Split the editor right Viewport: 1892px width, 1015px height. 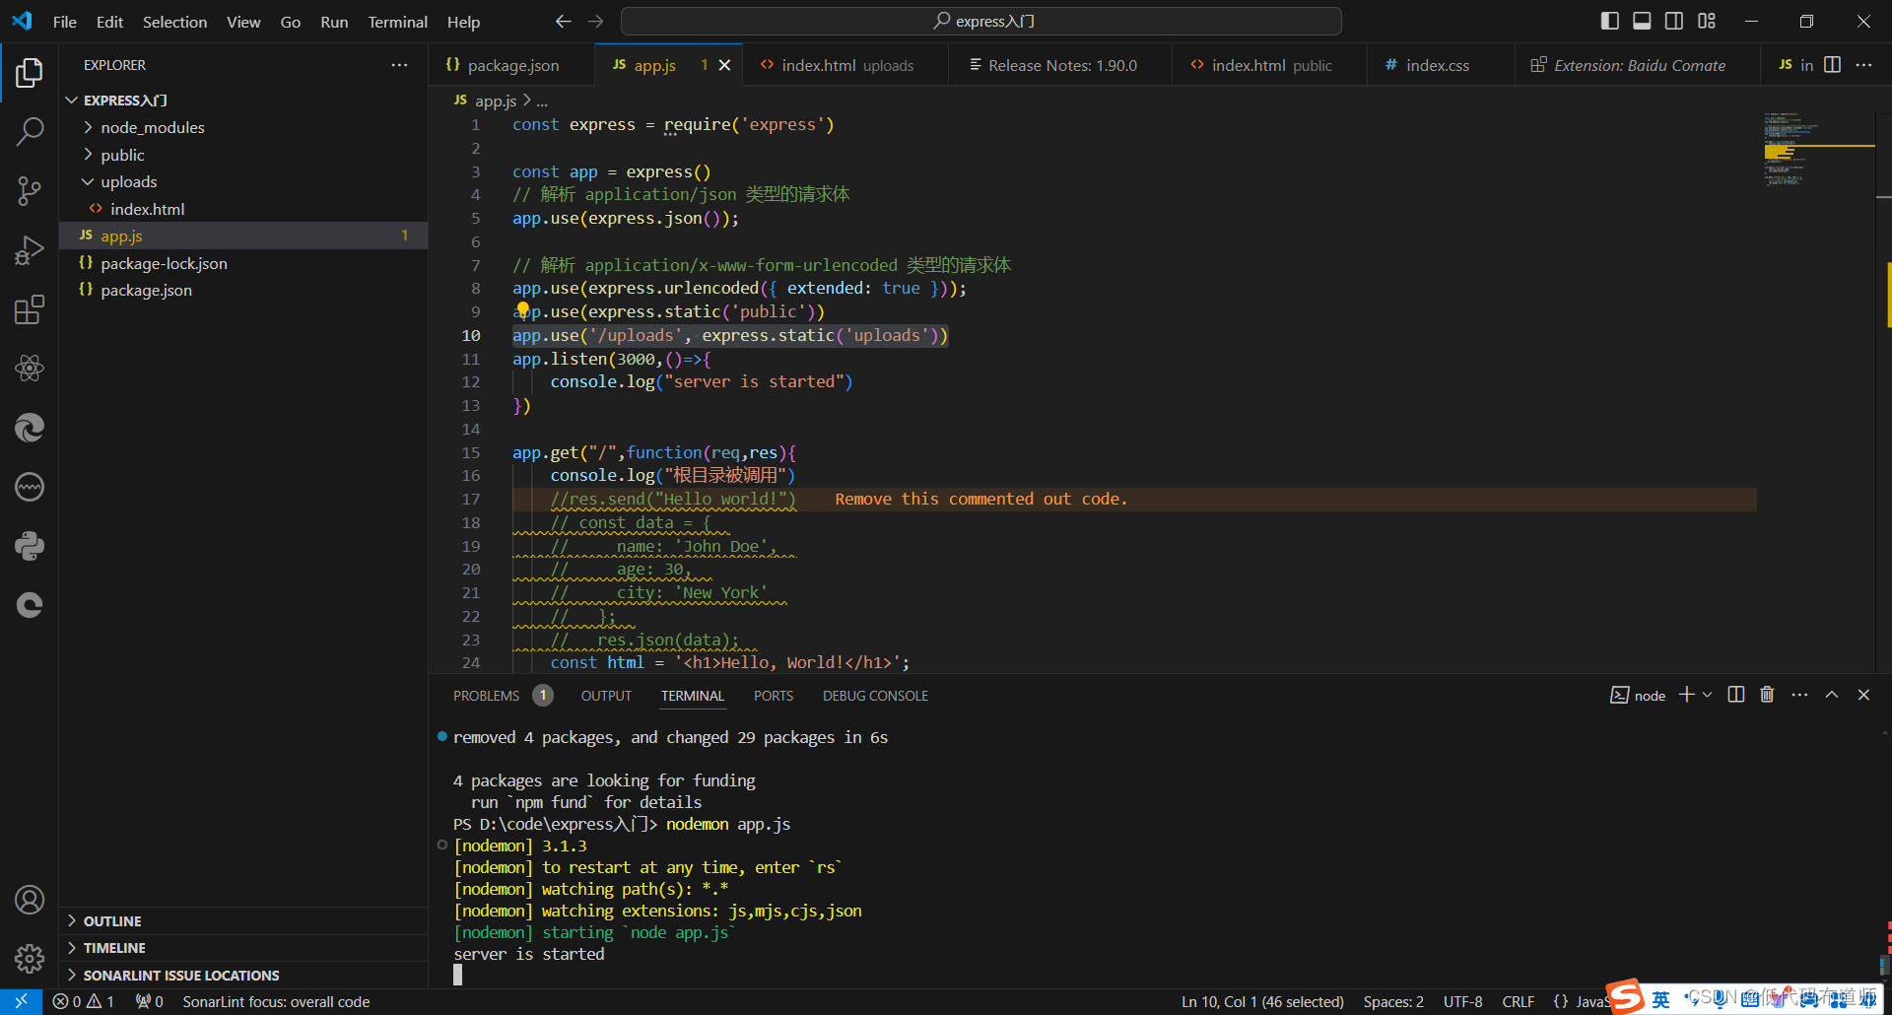click(1833, 65)
